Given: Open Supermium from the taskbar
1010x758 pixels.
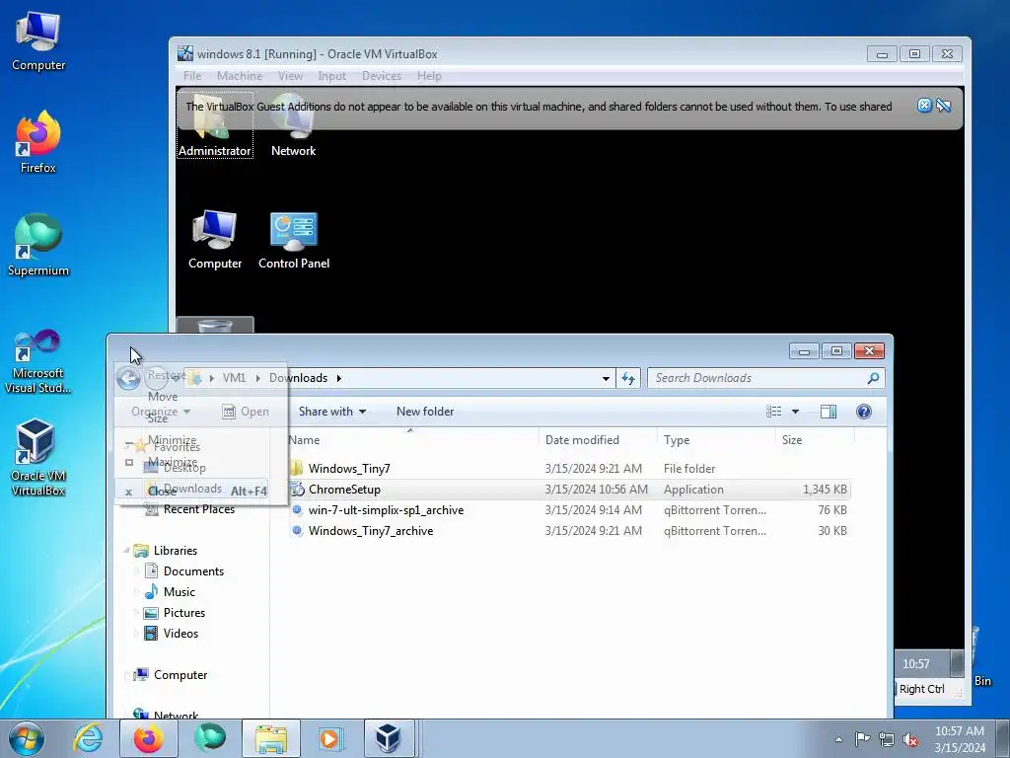Looking at the screenshot, I should [210, 738].
